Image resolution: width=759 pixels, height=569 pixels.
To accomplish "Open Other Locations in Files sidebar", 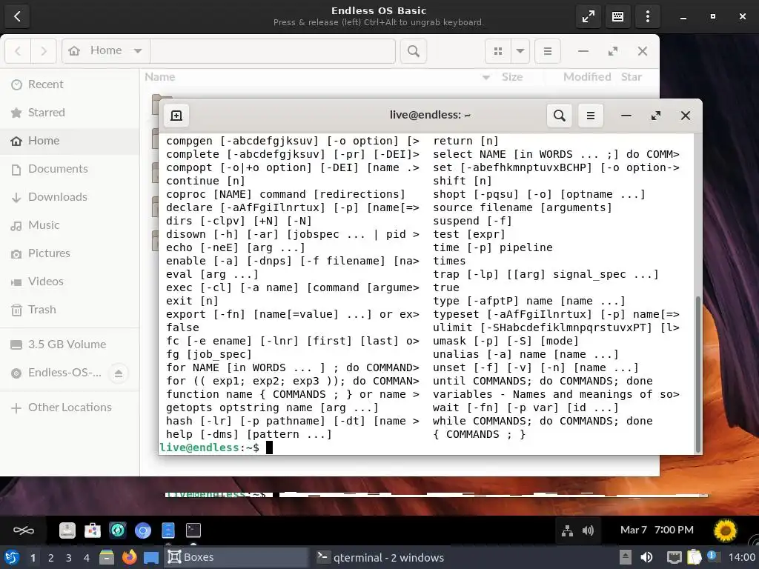I will pyautogui.click(x=70, y=407).
